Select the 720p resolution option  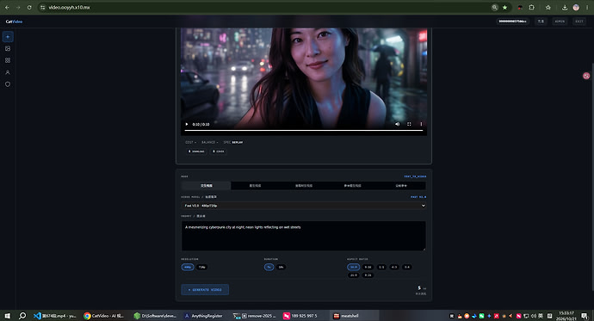202,268
